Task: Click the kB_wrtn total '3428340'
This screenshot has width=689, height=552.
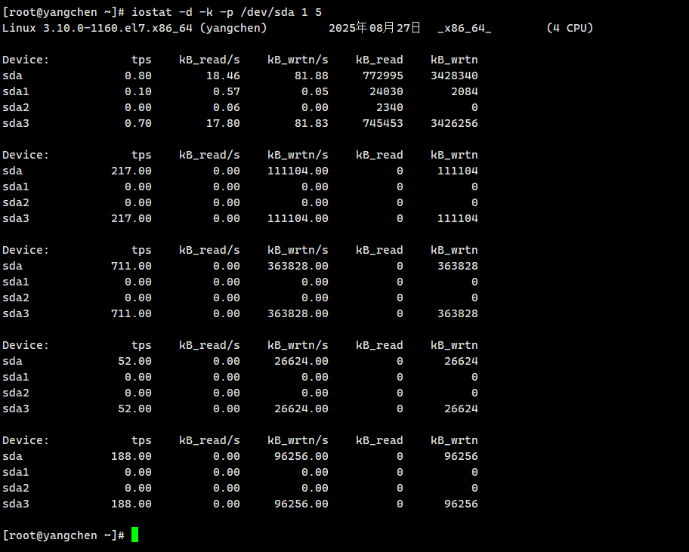Action: pos(454,76)
